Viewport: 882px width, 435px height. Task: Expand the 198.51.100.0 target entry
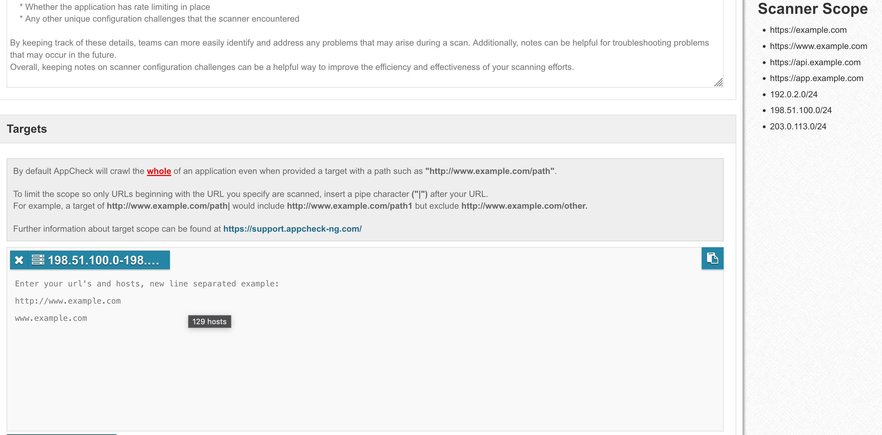[x=103, y=260]
